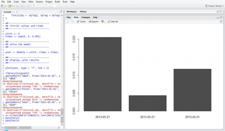
Task: Expand the recent files dropdown beside Open File
Action: [13, 6]
